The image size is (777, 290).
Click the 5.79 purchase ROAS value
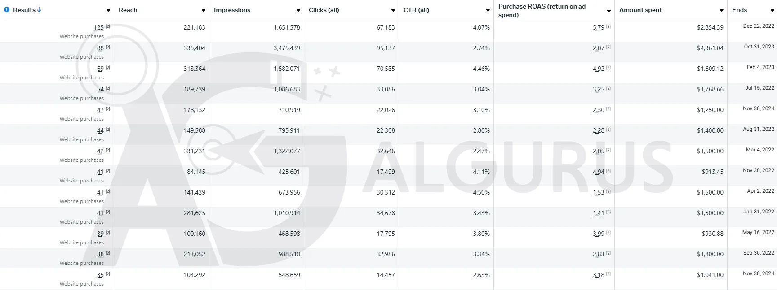pyautogui.click(x=599, y=28)
